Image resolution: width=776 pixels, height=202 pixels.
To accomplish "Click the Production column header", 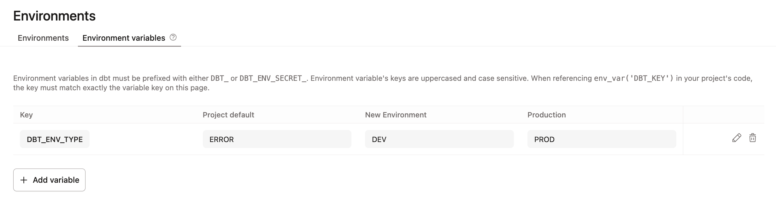I will [x=547, y=115].
